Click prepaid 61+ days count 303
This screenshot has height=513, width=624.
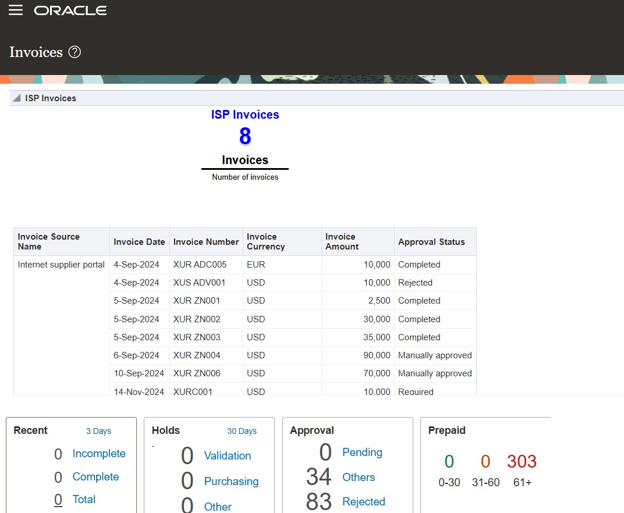(x=522, y=462)
